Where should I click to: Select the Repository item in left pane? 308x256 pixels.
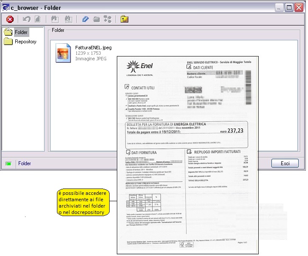coord(25,42)
